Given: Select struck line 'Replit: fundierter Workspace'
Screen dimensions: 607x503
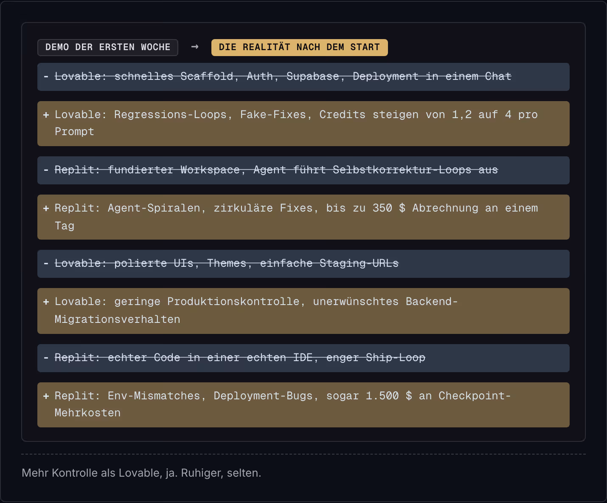Looking at the screenshot, I should [x=303, y=170].
